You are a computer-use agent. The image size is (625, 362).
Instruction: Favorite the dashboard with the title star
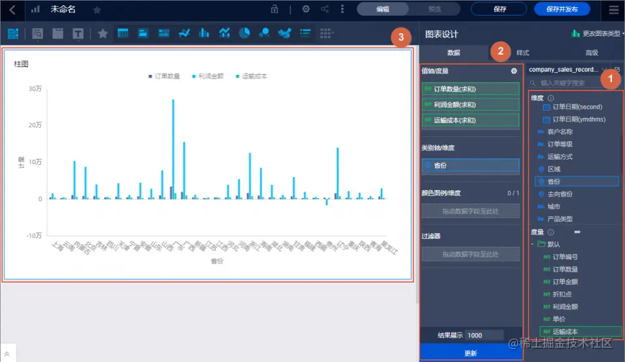[x=97, y=10]
